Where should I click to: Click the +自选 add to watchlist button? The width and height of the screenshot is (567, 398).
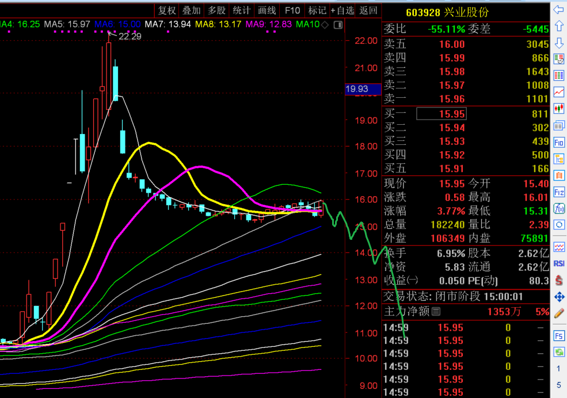point(342,11)
